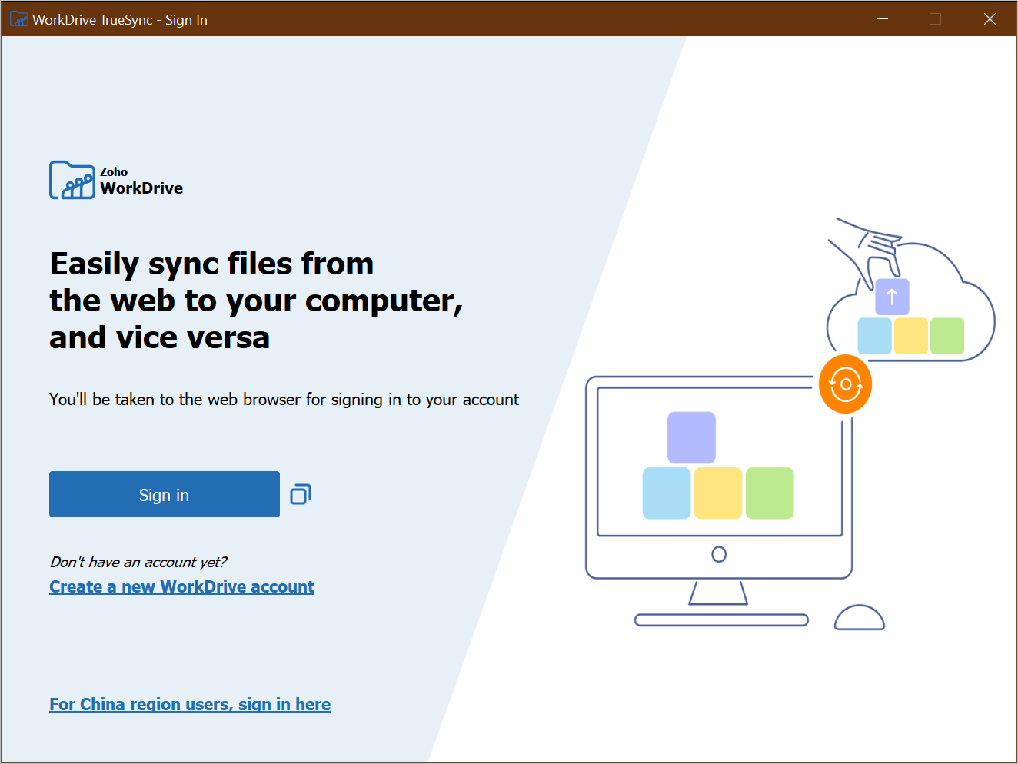The width and height of the screenshot is (1018, 764).
Task: Click the "Easily sync files from" headline
Action: 211,264
